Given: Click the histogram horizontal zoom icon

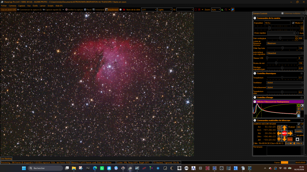Looking at the screenshot, I should 302,105.
